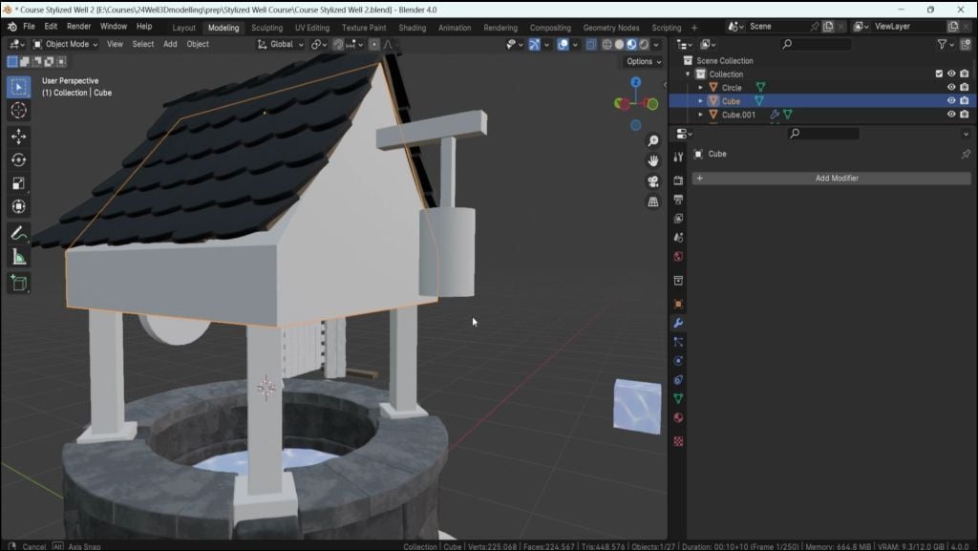
Task: Open the Texture properties tab
Action: tap(678, 441)
